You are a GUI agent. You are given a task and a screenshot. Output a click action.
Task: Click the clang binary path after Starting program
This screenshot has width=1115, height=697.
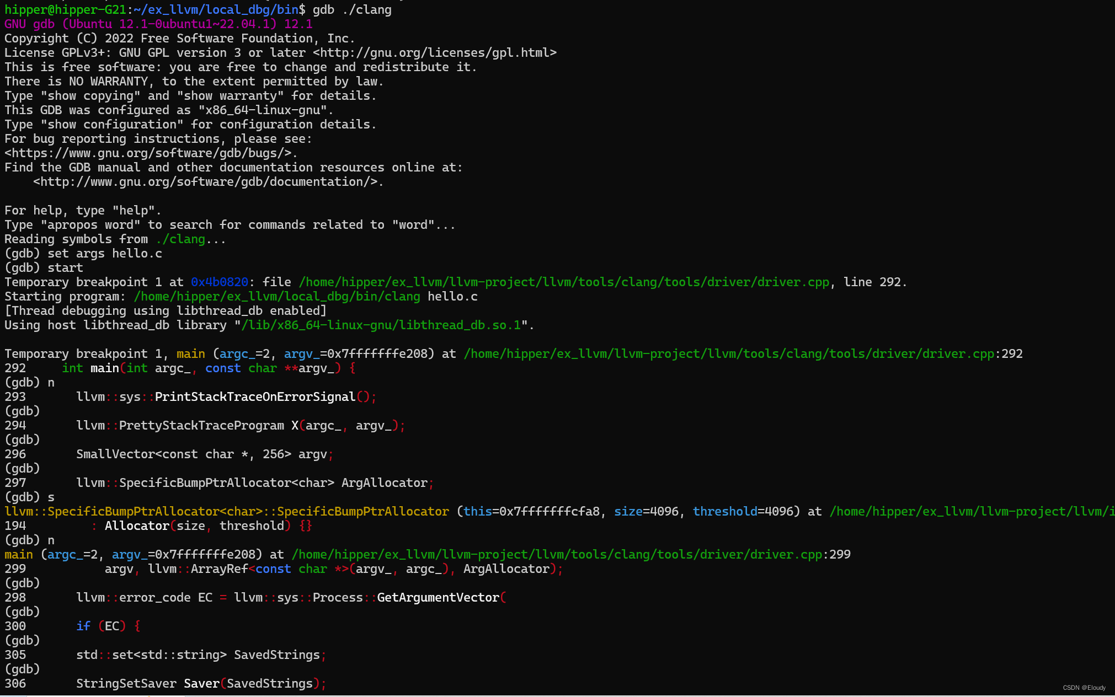pos(276,296)
